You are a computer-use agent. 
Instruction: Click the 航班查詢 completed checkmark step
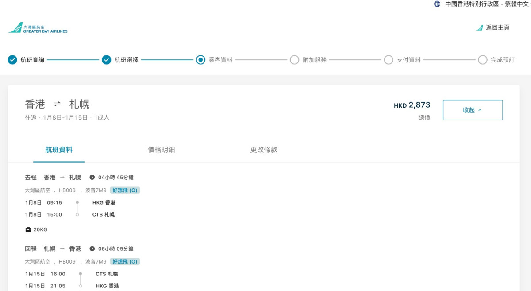(x=12, y=60)
